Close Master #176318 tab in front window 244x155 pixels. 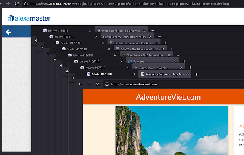coord(134,74)
